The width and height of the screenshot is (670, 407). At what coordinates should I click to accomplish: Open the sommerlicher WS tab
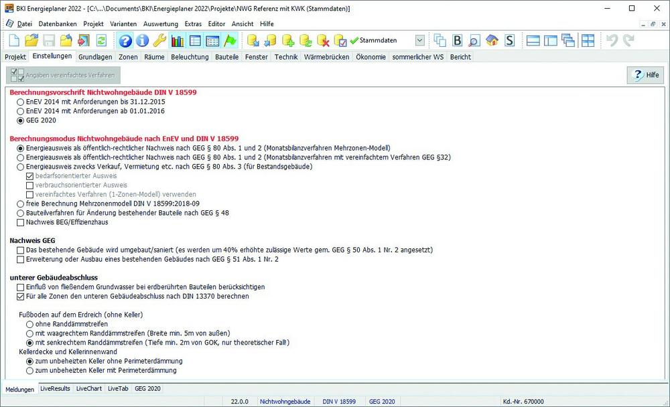418,57
